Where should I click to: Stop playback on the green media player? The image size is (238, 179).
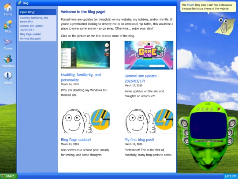pyautogui.click(x=207, y=109)
